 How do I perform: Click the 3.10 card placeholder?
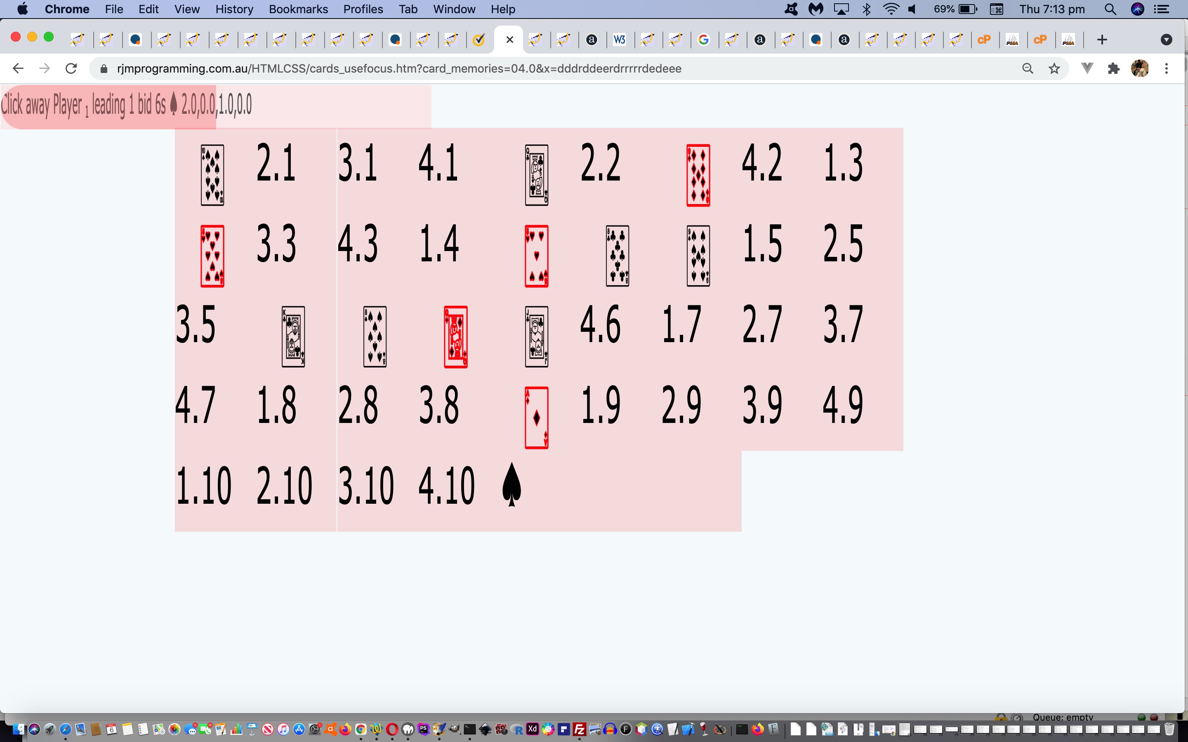tap(366, 486)
